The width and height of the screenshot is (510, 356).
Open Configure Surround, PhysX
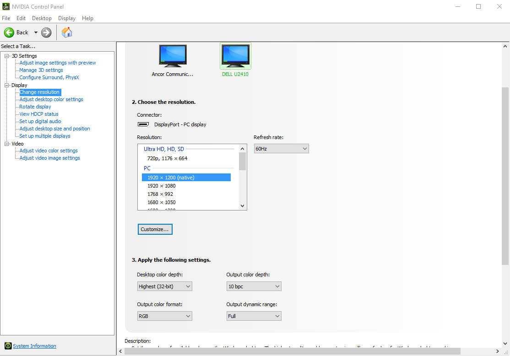(49, 77)
